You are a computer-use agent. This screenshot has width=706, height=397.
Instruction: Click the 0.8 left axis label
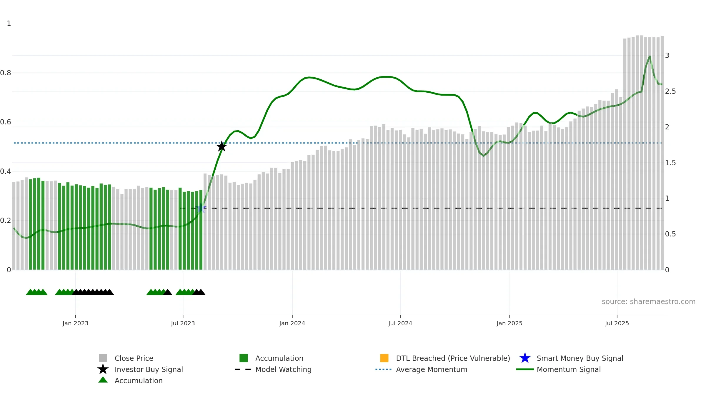[6, 73]
